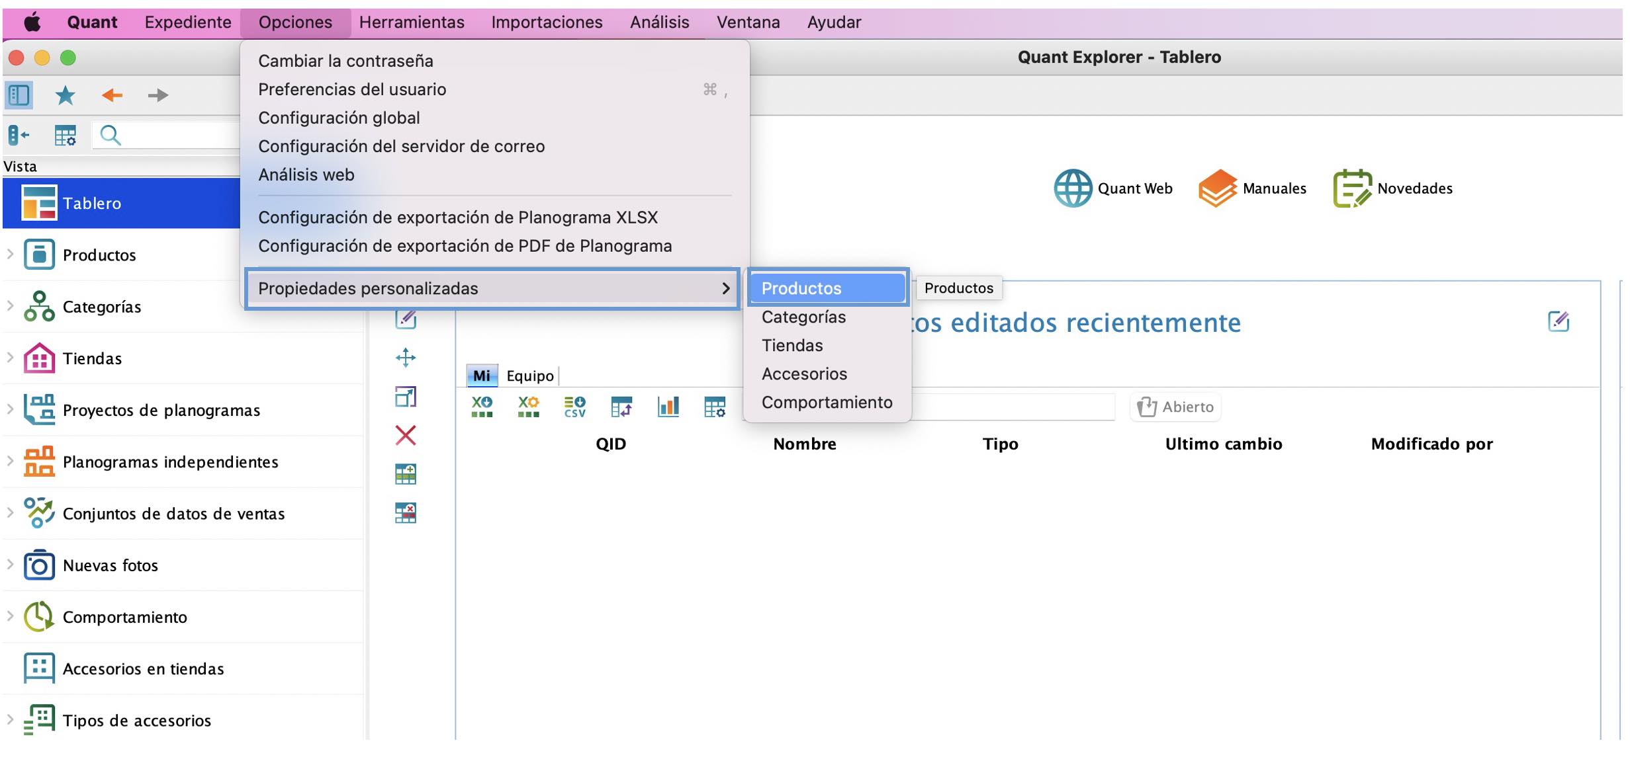
Task: Expand the Productos tree node
Action: 10,255
